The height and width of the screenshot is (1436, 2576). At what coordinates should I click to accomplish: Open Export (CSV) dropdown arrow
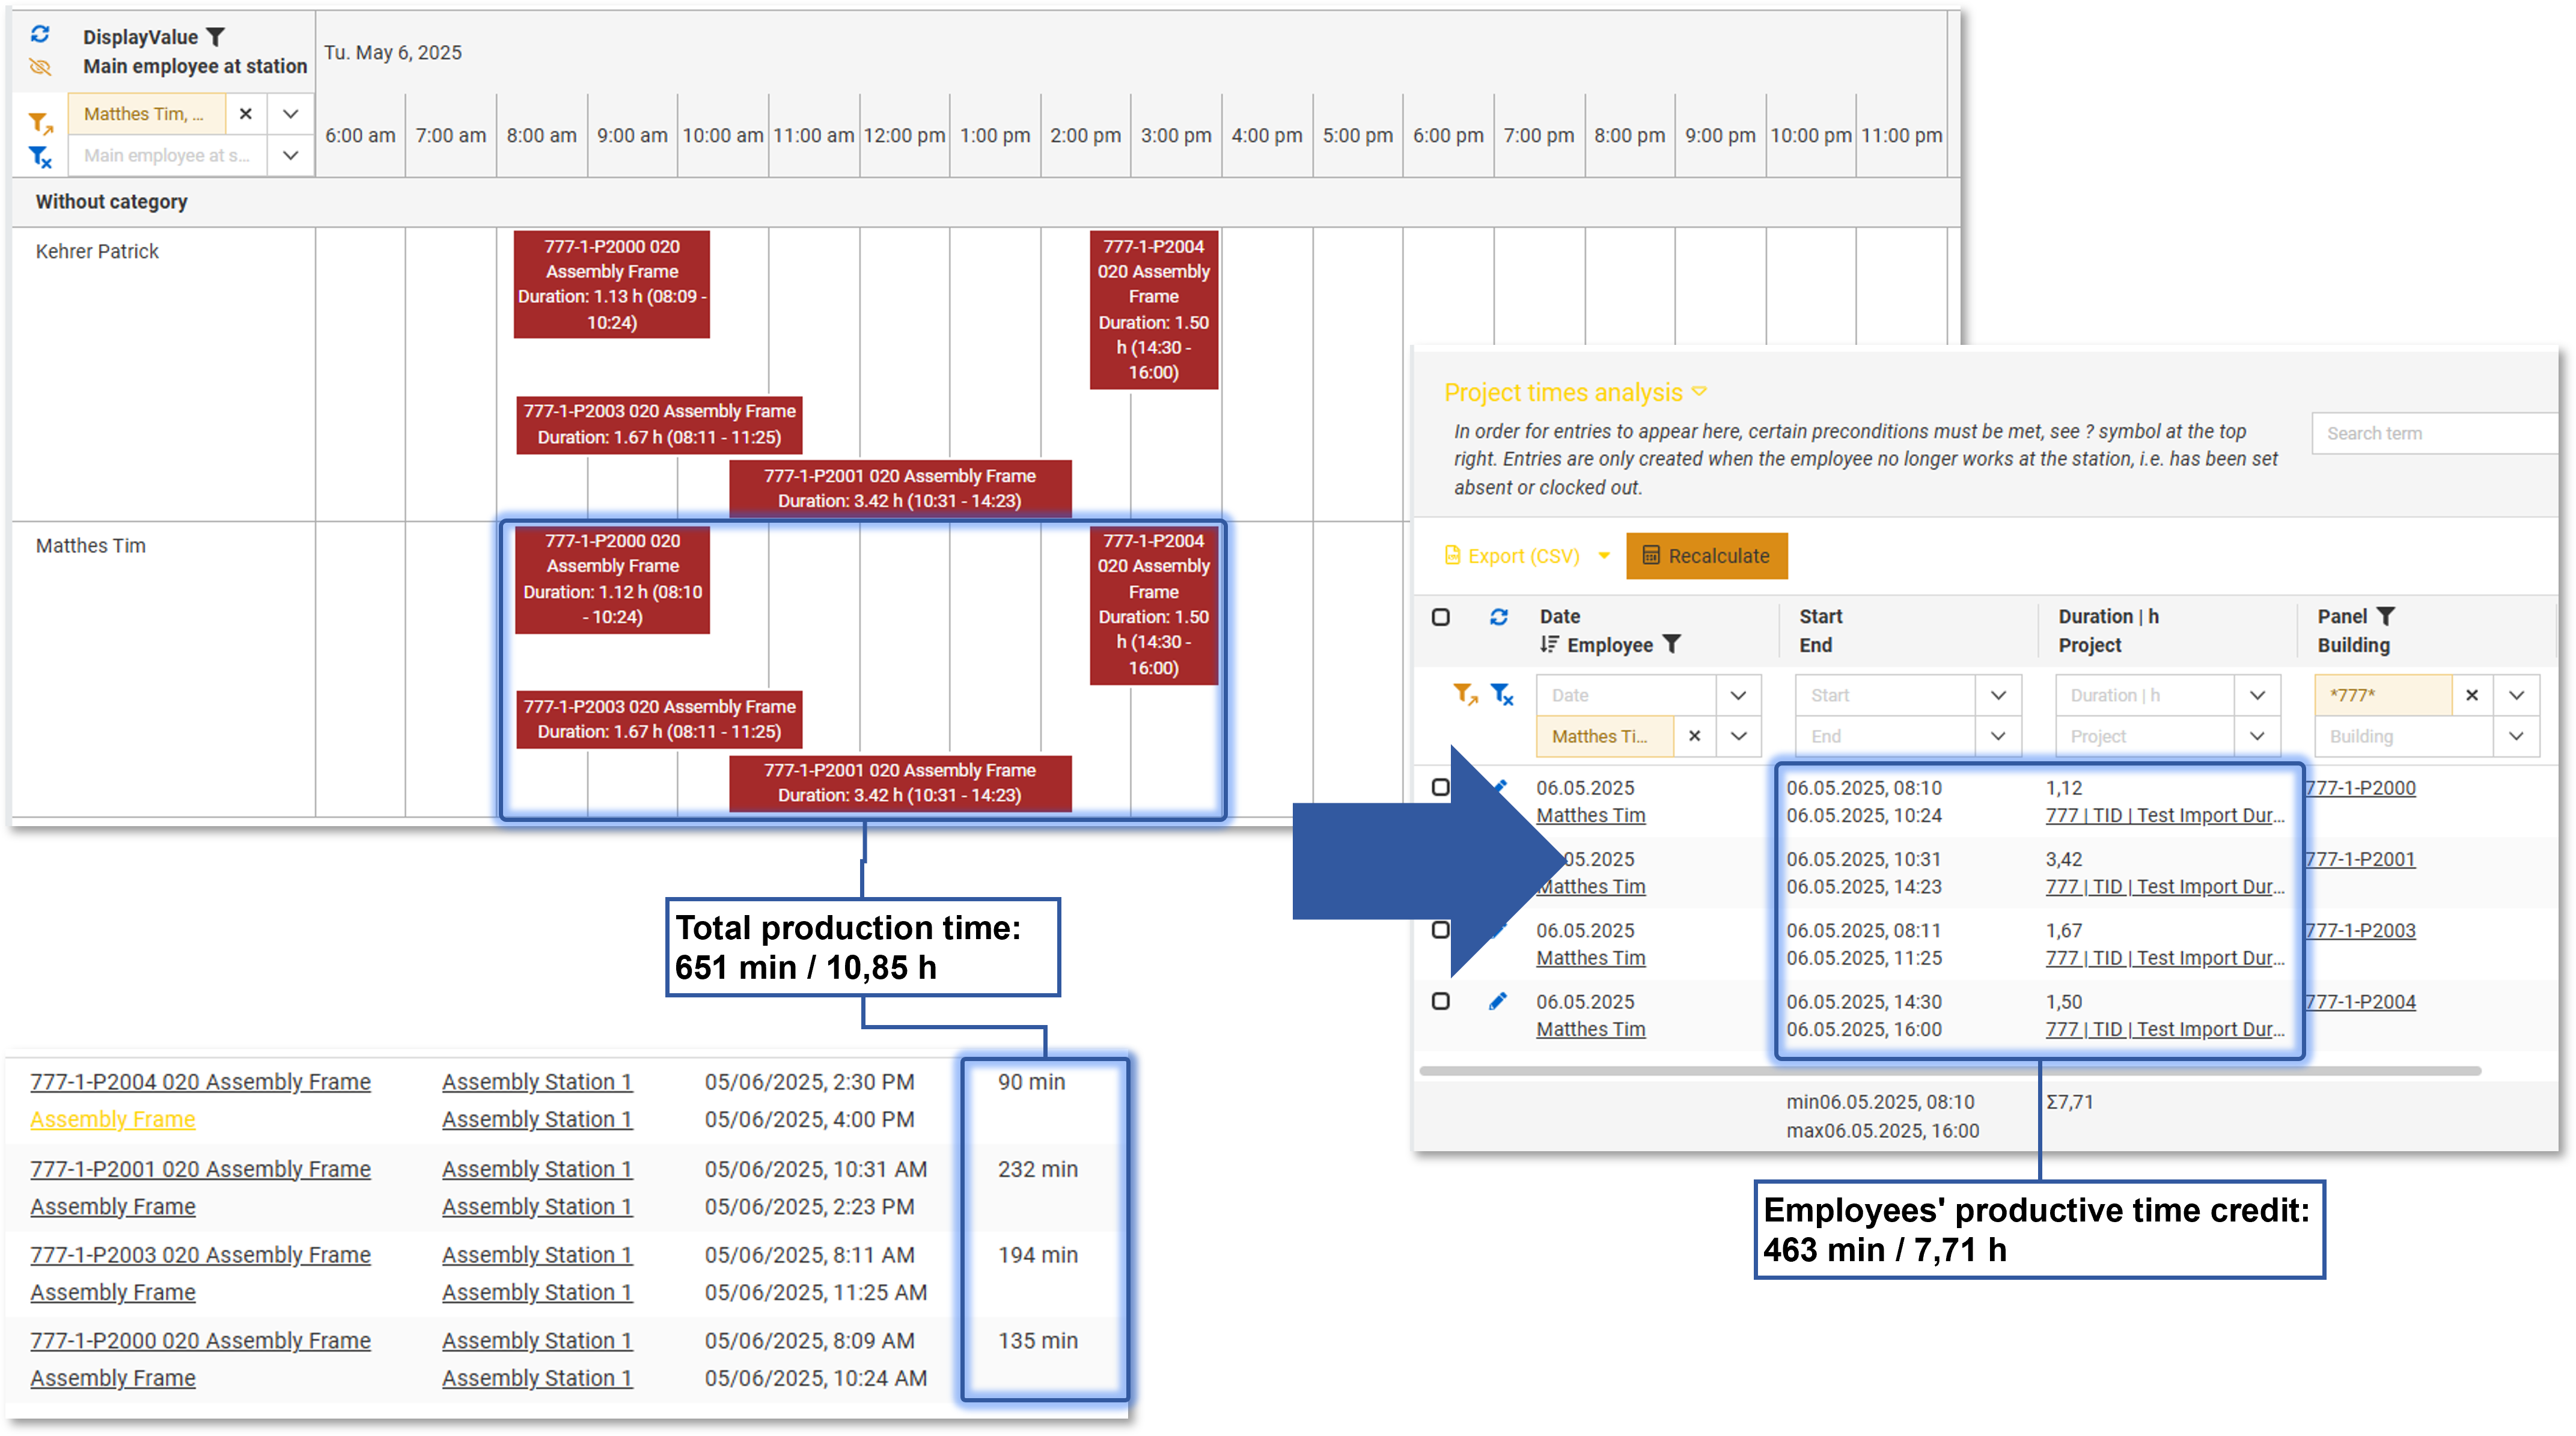tap(1604, 556)
